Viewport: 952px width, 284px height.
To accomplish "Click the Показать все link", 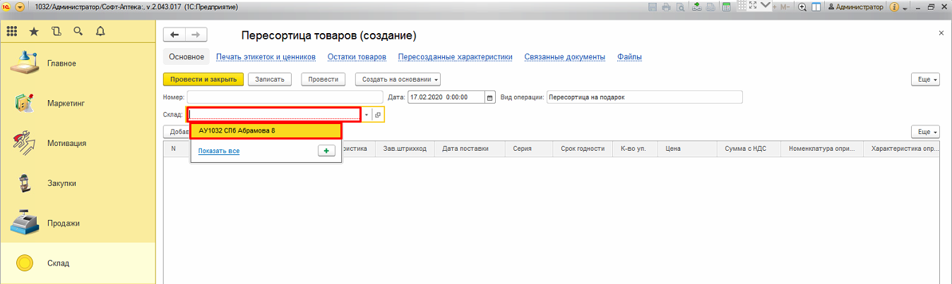I will click(218, 151).
